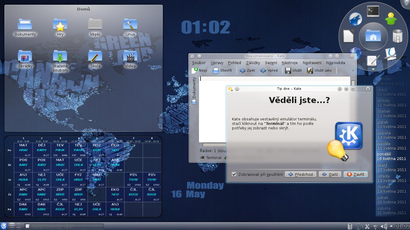Open the K application launcher menu

click(4, 226)
